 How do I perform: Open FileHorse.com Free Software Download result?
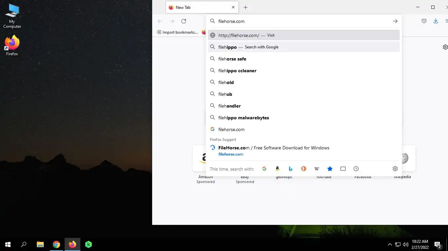[304, 151]
